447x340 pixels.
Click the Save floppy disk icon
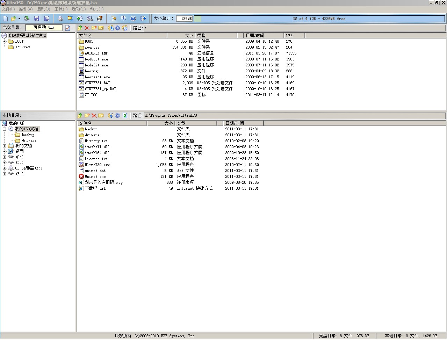click(x=37, y=19)
